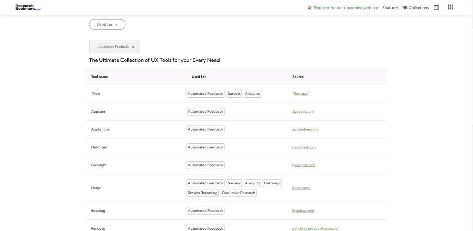Select Analytics tag in Hotjar row
This screenshot has height=231, width=473.
[x=252, y=183]
